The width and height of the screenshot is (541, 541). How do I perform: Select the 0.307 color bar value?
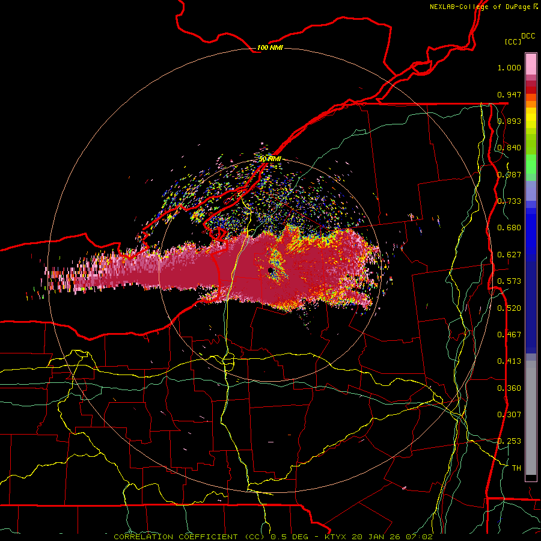pyautogui.click(x=509, y=415)
